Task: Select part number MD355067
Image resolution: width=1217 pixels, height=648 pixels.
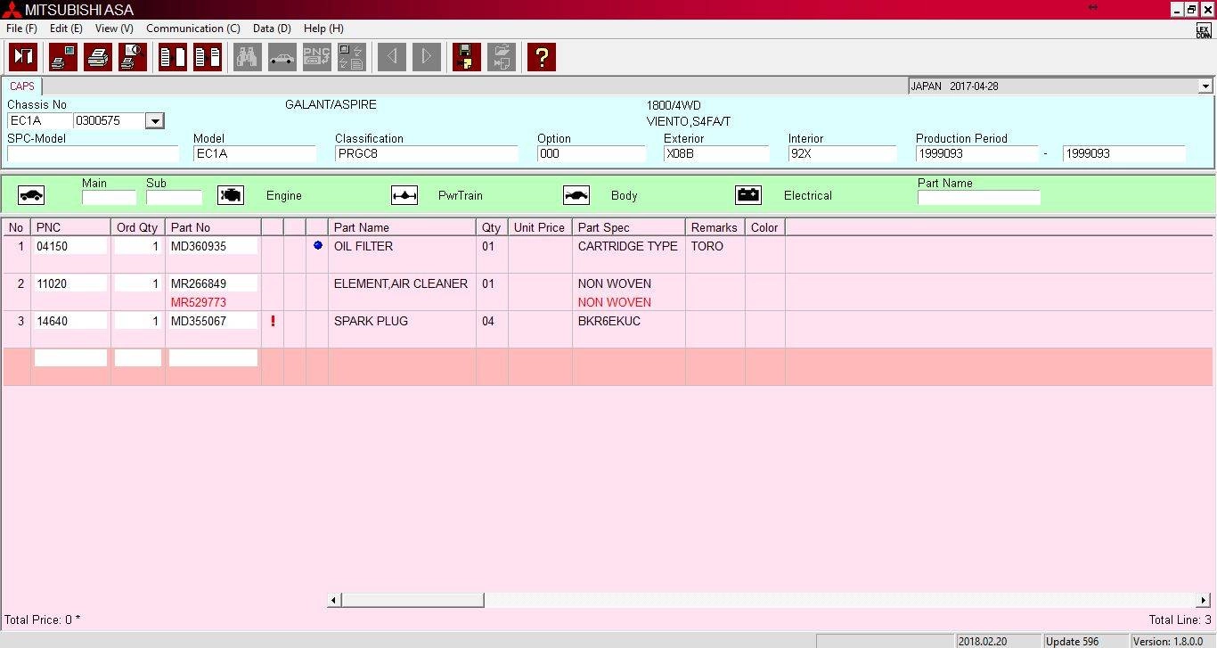Action: [213, 321]
